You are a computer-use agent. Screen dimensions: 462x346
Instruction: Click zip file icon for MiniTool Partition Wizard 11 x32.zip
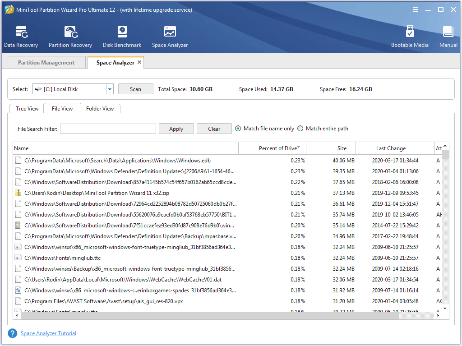pos(18,193)
